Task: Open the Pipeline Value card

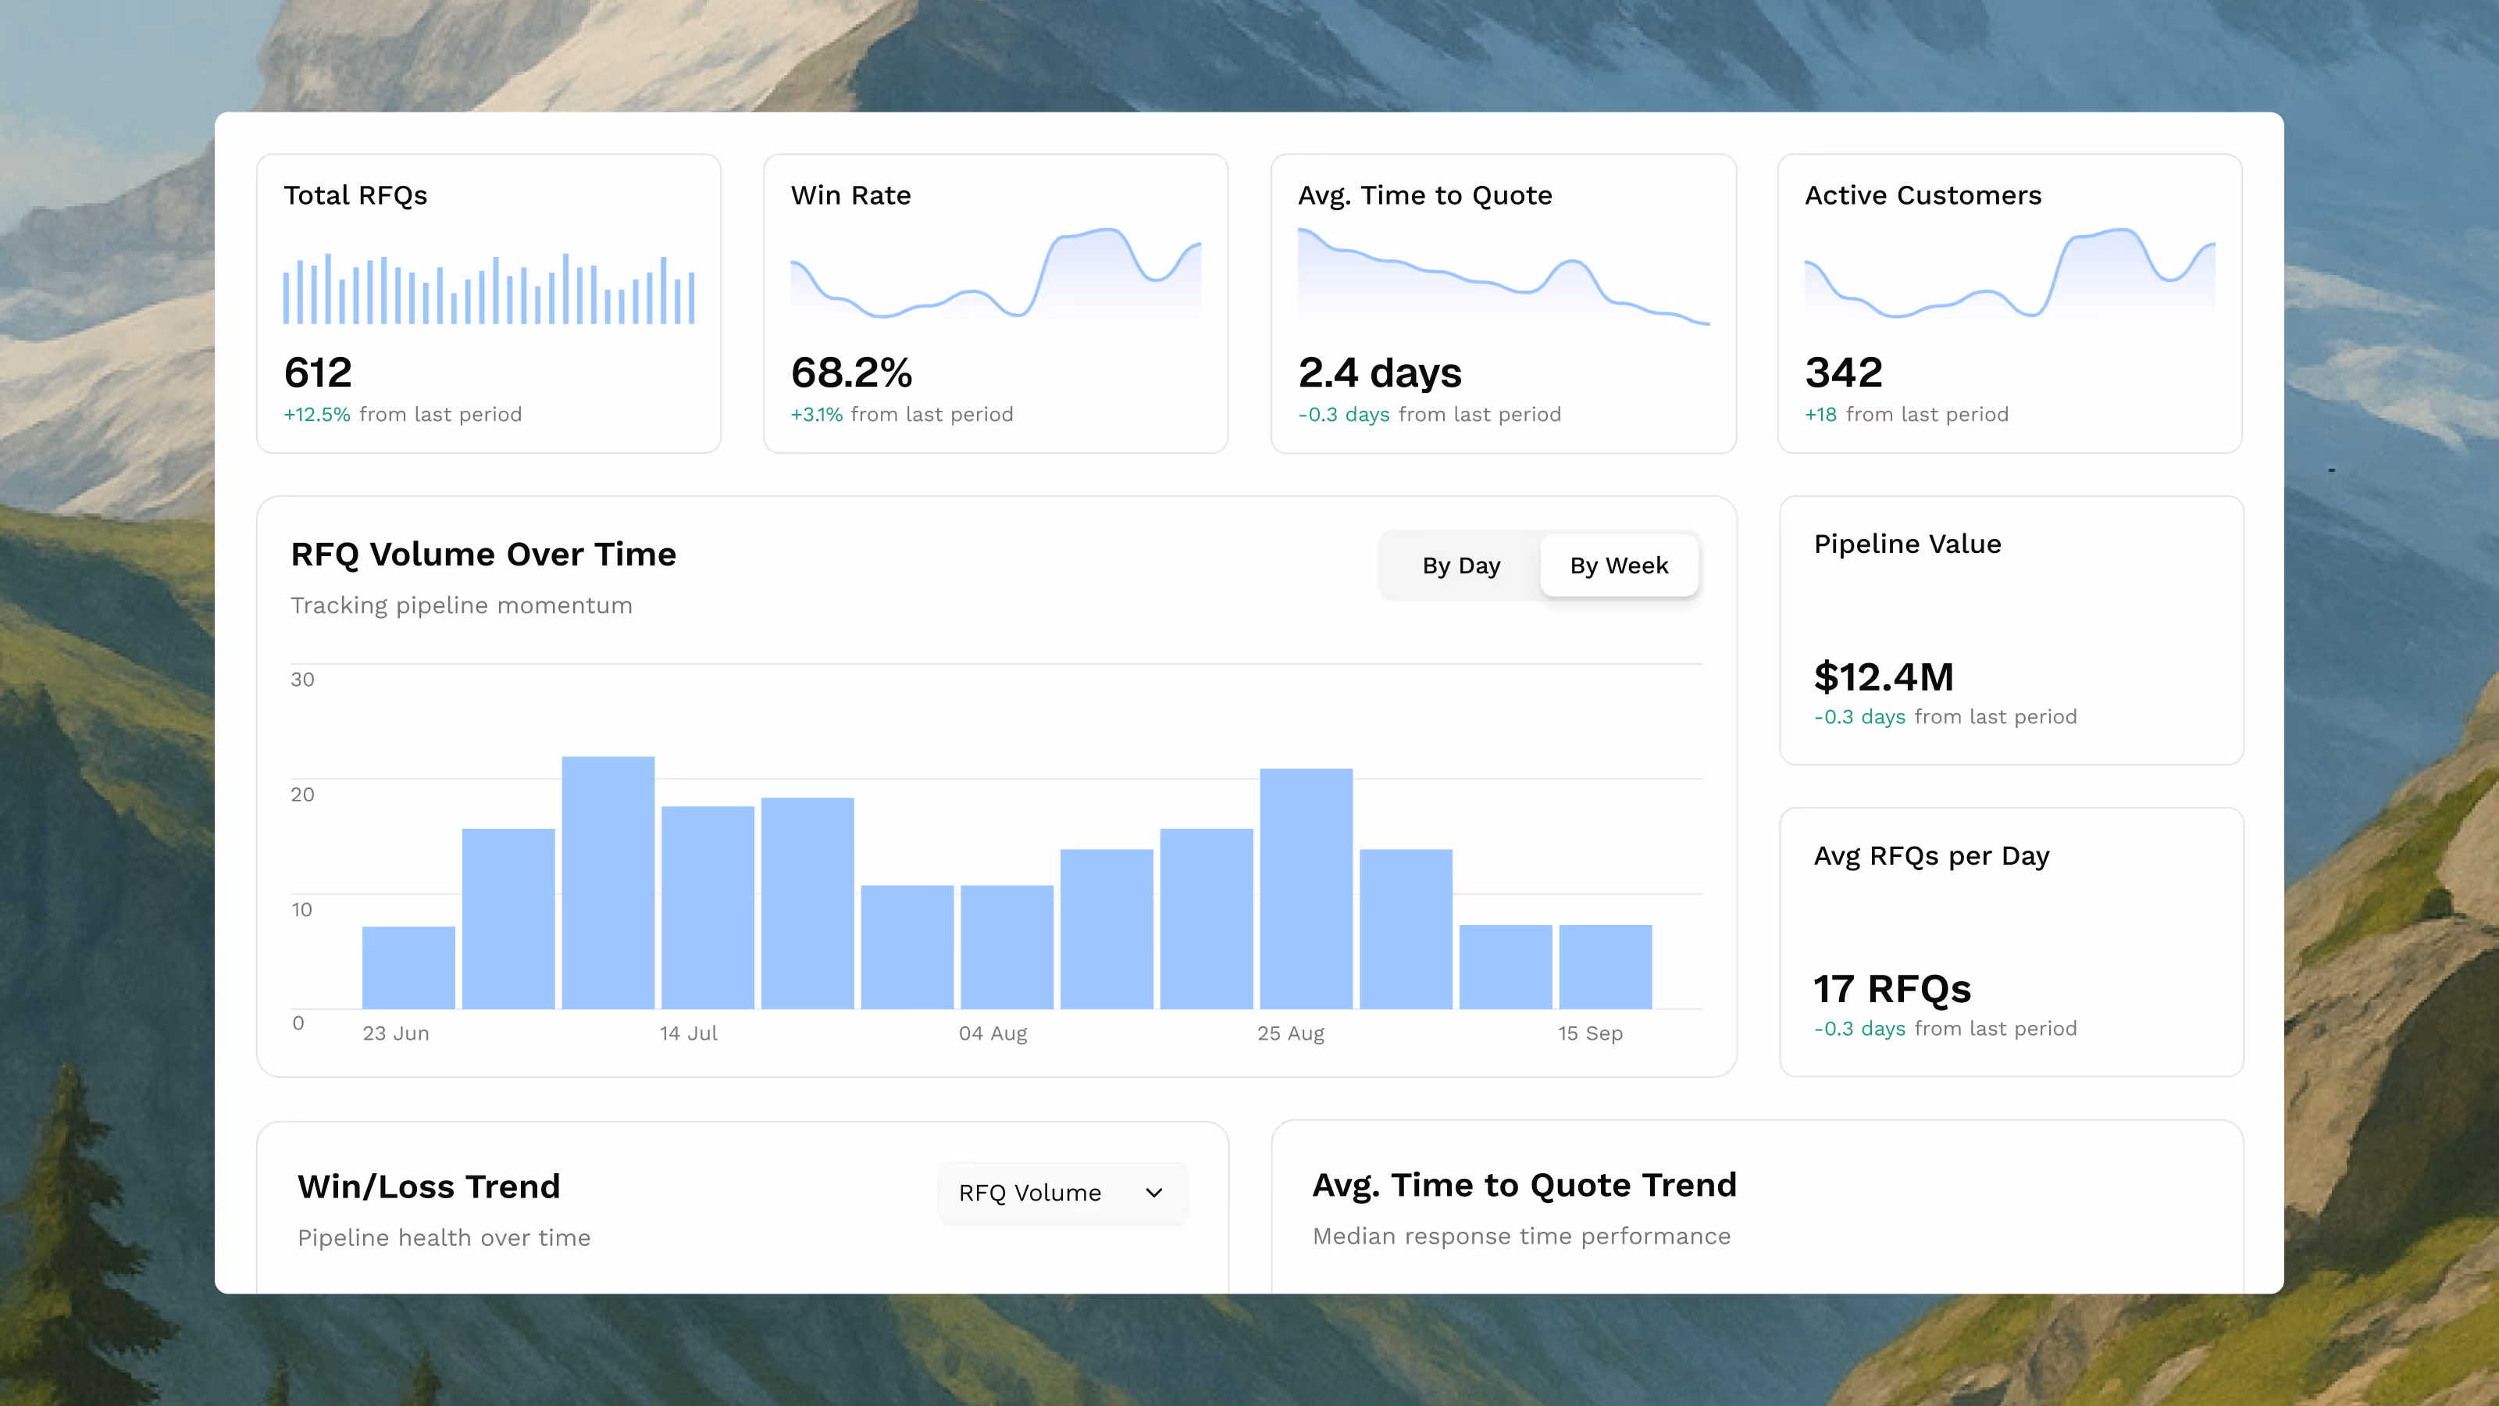Action: [x=2011, y=630]
